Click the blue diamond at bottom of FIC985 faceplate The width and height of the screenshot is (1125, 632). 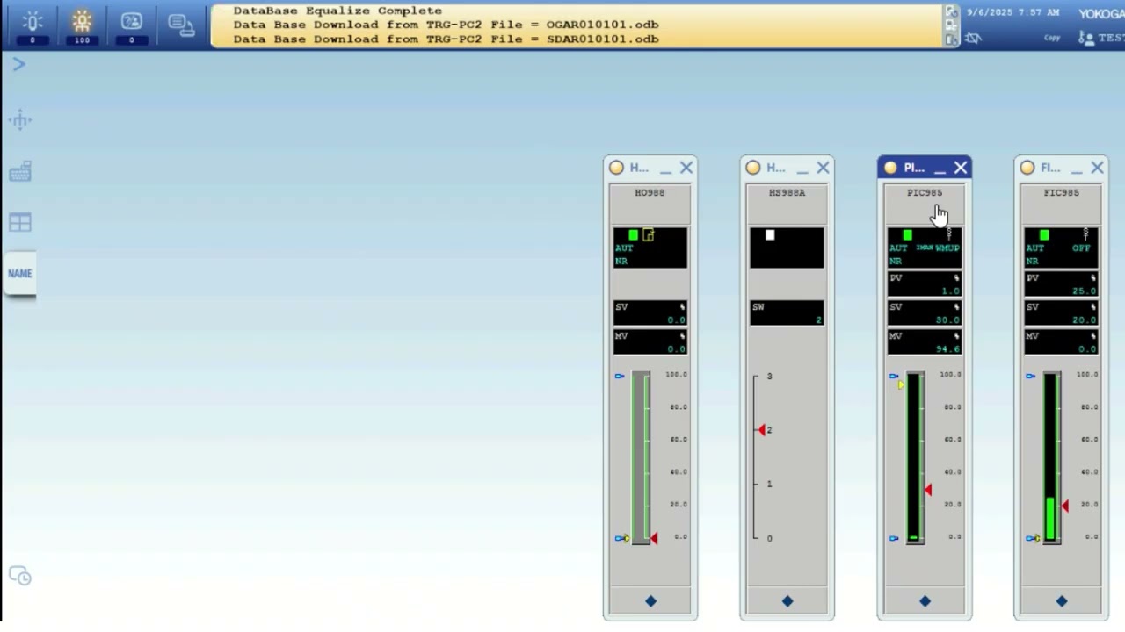pyautogui.click(x=1062, y=601)
